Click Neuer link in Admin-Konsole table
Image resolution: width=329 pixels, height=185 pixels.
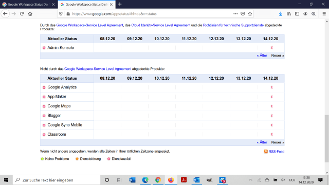pyautogui.click(x=278, y=55)
